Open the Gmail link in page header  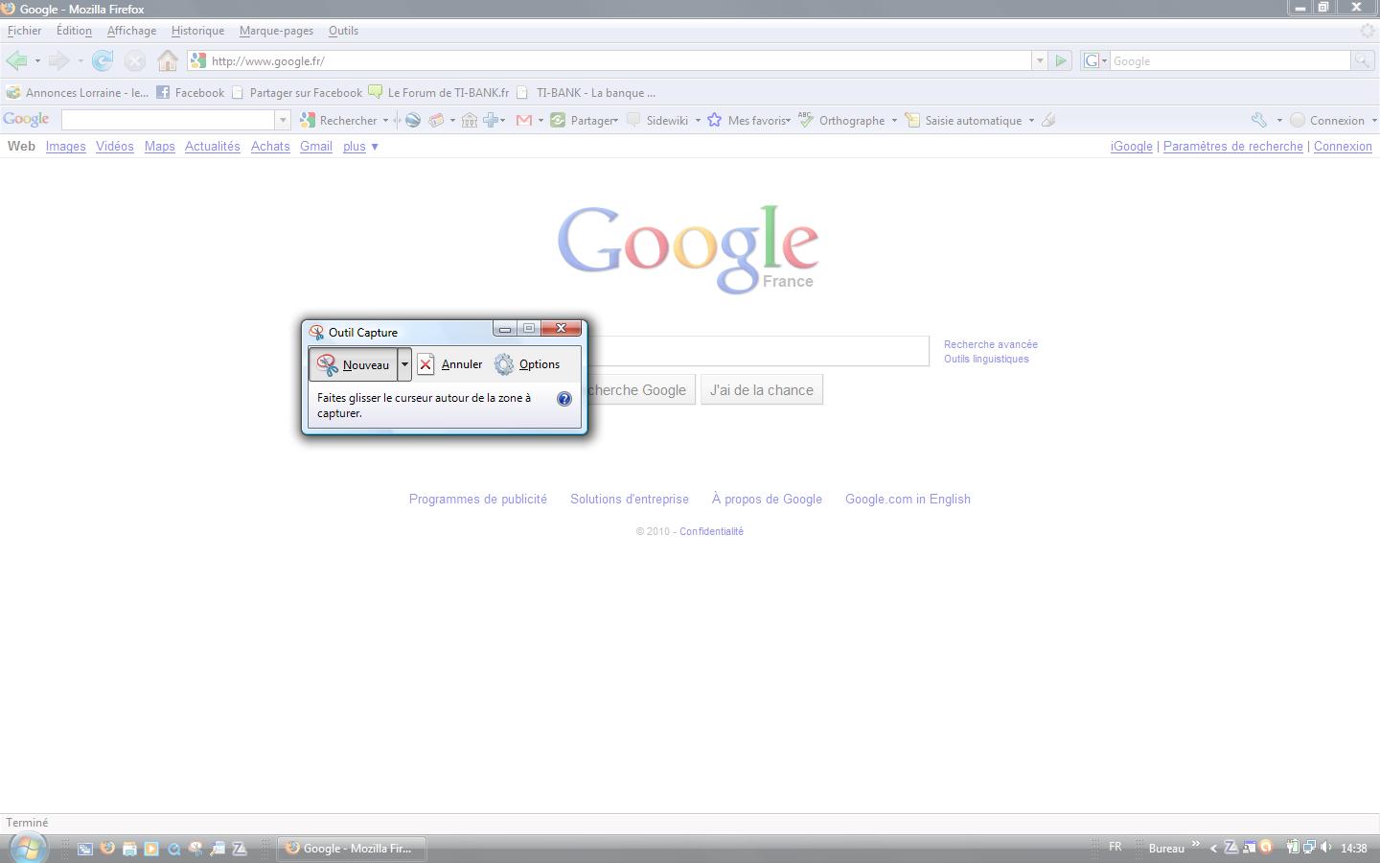315,147
